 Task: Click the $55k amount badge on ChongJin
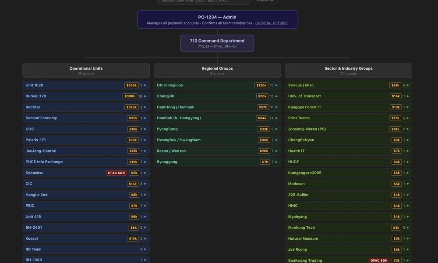pos(262,96)
